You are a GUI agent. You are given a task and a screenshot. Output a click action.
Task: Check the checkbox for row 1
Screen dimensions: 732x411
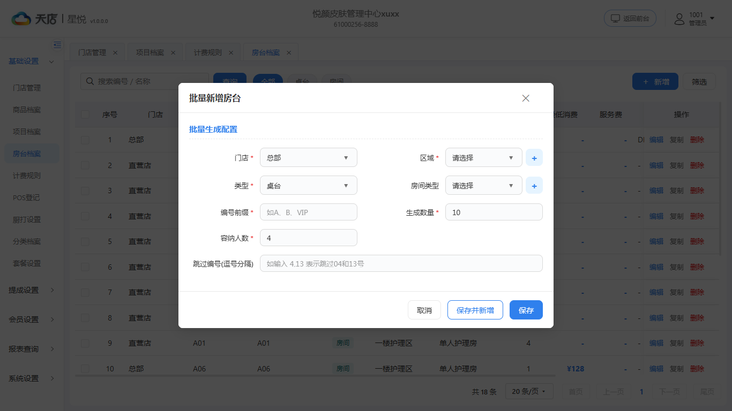click(x=85, y=140)
